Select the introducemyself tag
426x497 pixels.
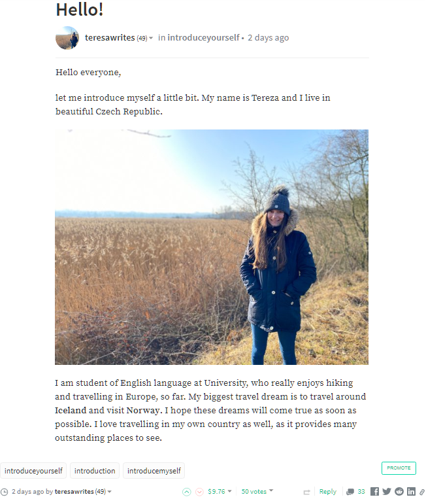coord(154,471)
